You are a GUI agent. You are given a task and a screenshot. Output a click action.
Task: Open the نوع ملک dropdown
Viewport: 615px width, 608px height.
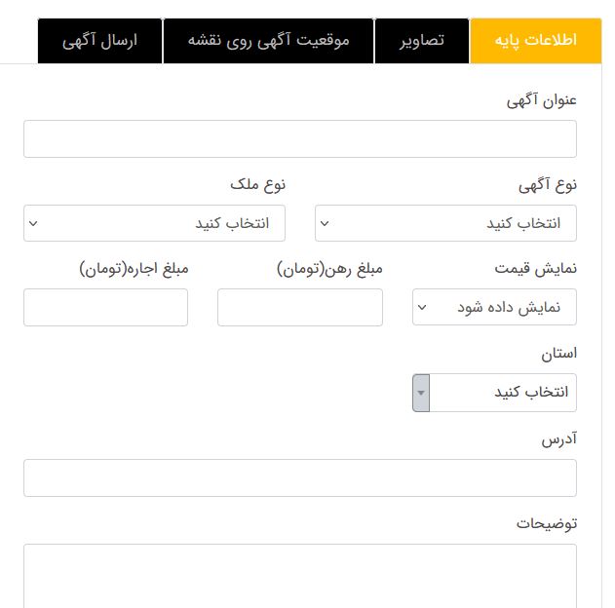[x=154, y=223]
